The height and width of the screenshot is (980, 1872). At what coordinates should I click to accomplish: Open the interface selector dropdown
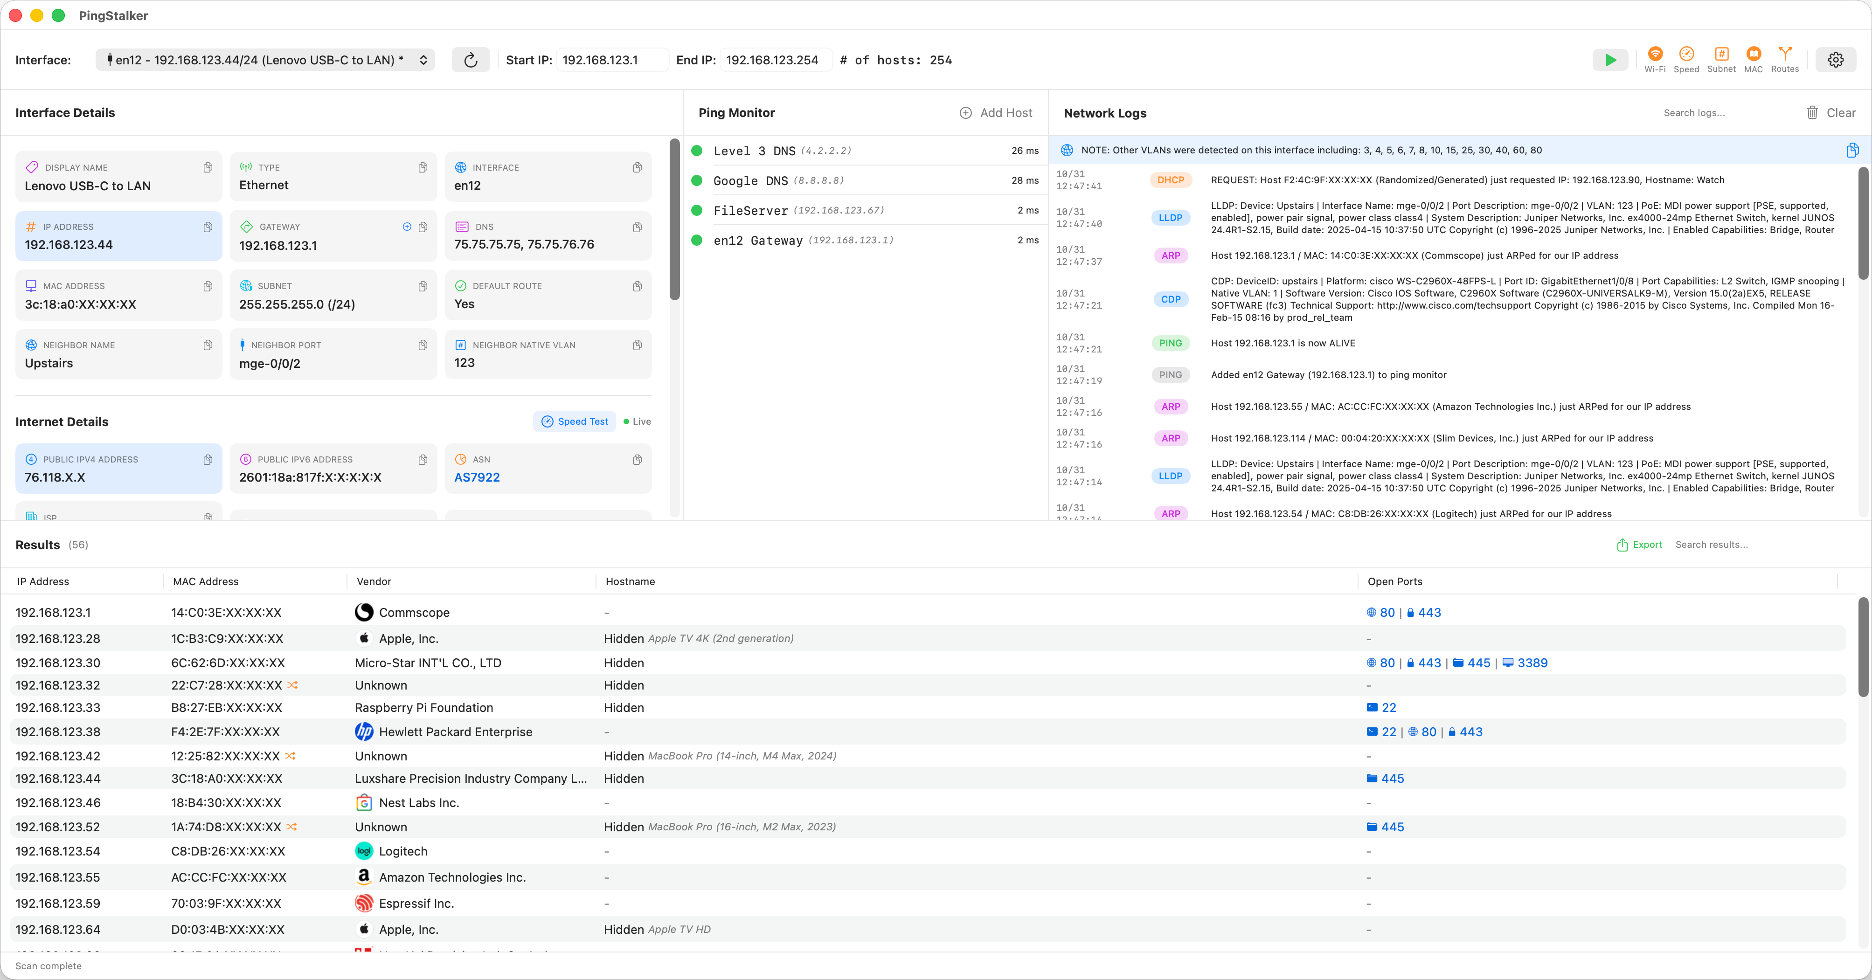tap(266, 60)
